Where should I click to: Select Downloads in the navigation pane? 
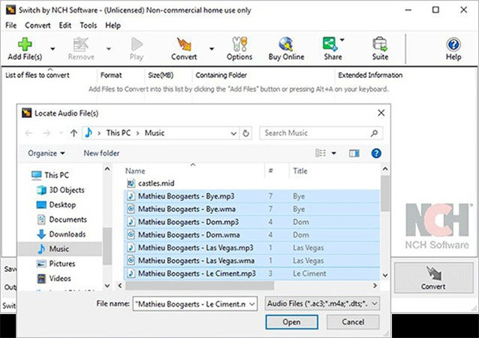coord(67,234)
